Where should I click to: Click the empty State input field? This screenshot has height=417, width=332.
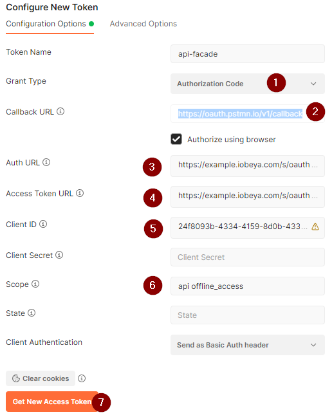[248, 315]
